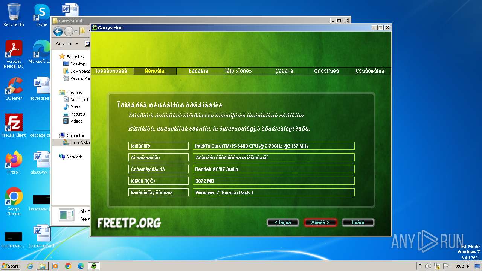Image resolution: width=482 pixels, height=271 pixels.
Task: Open File Explorer taskbar icon
Action: (x=43, y=266)
